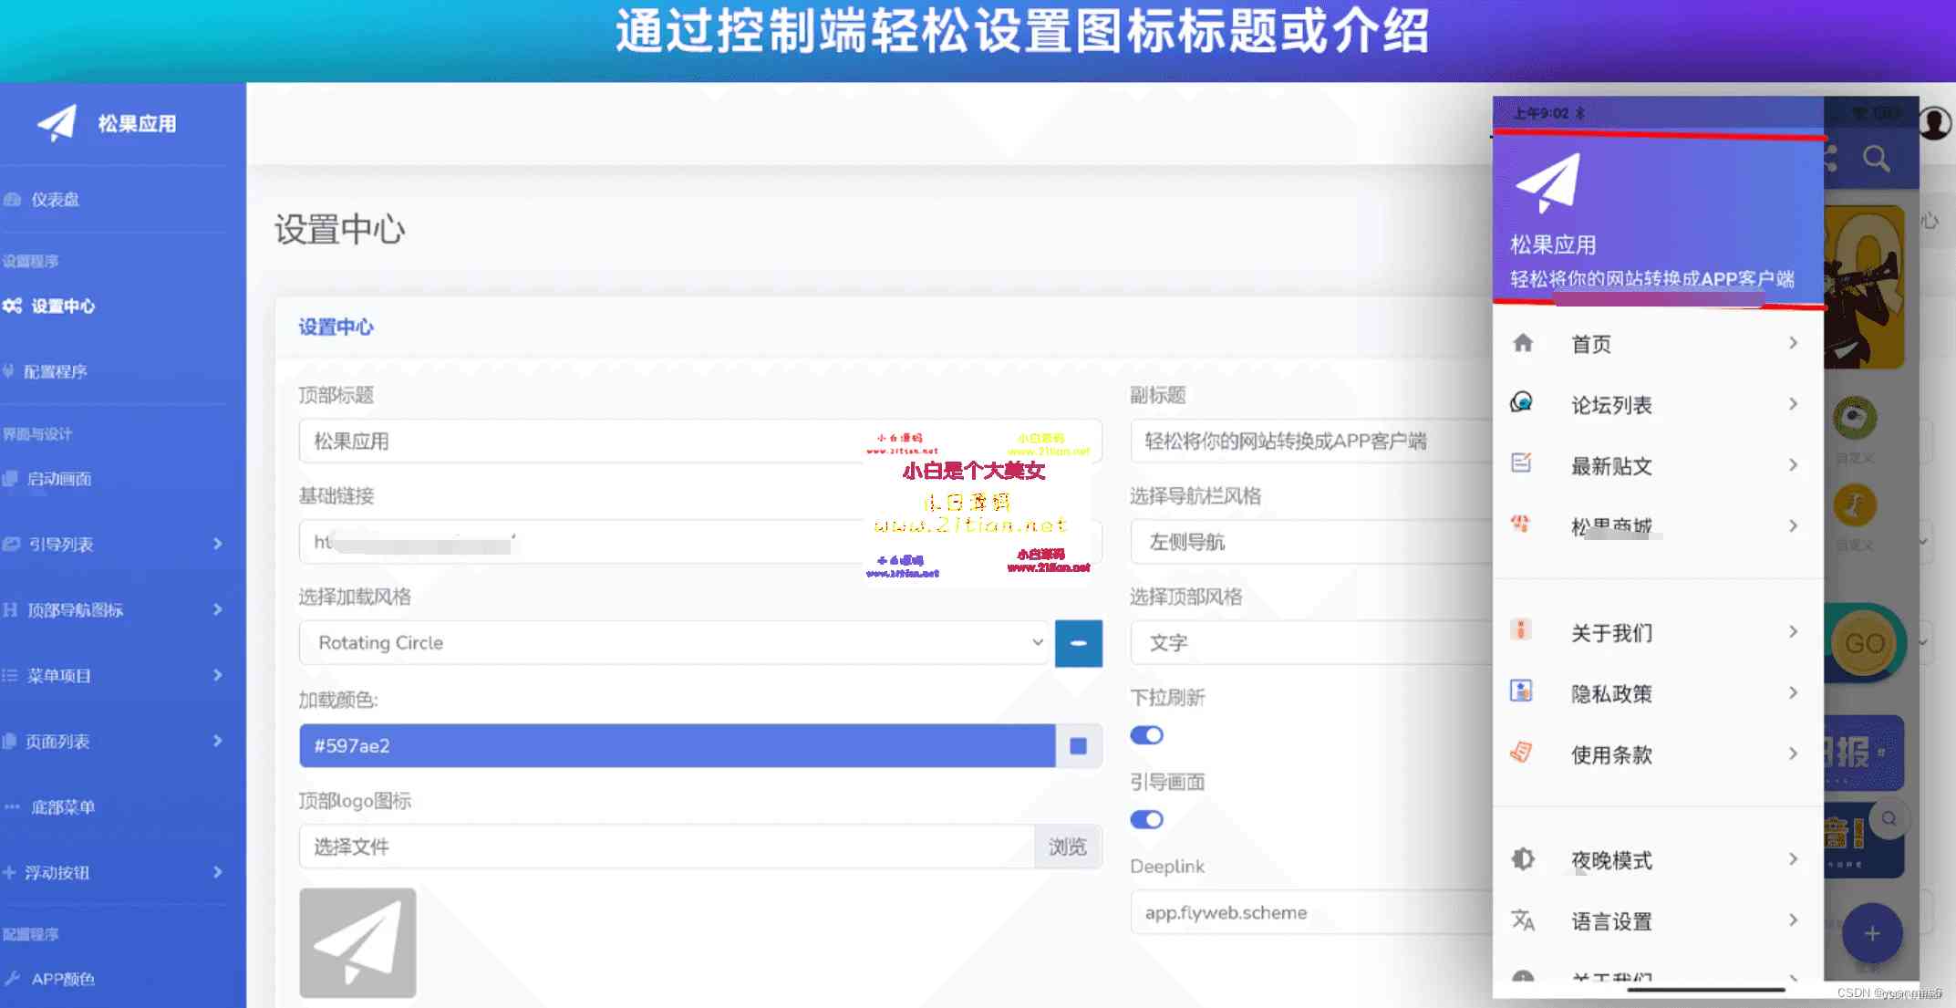The image size is (1956, 1008).
Task: Click the 最新贴文 document icon
Action: [1523, 463]
